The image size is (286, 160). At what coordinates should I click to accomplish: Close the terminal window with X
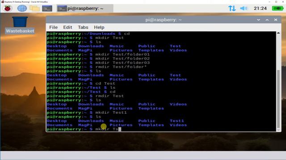[276, 20]
